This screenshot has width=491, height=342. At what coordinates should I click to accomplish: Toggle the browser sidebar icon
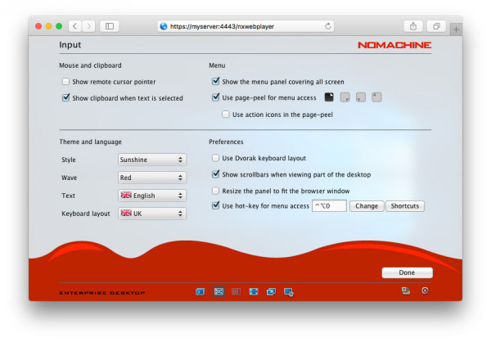coord(110,26)
